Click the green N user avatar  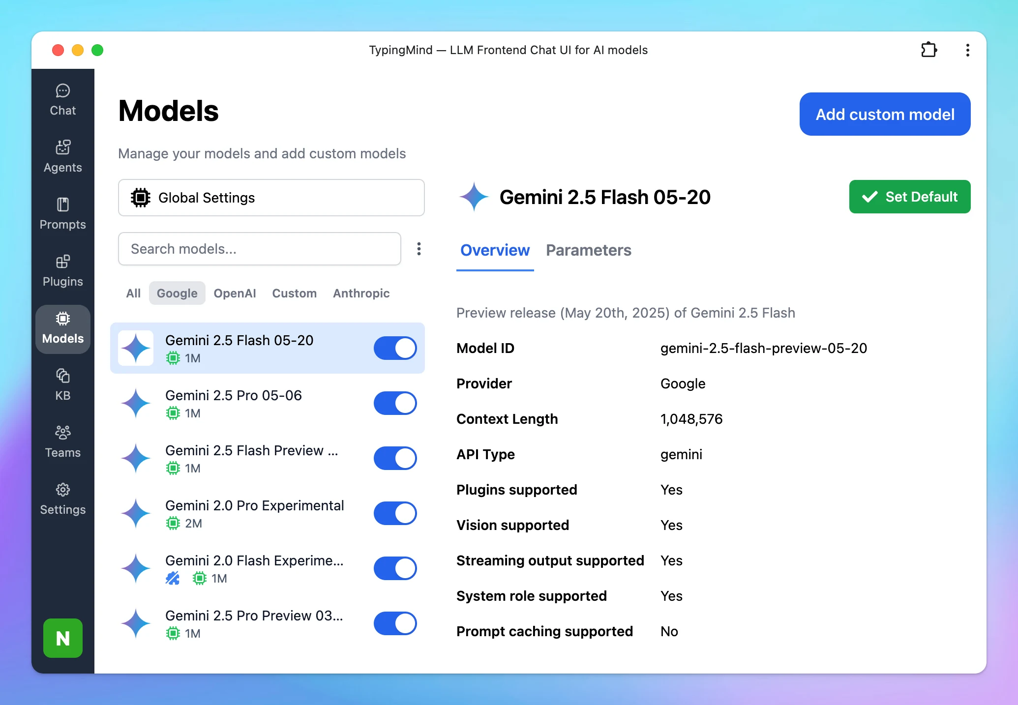click(63, 638)
